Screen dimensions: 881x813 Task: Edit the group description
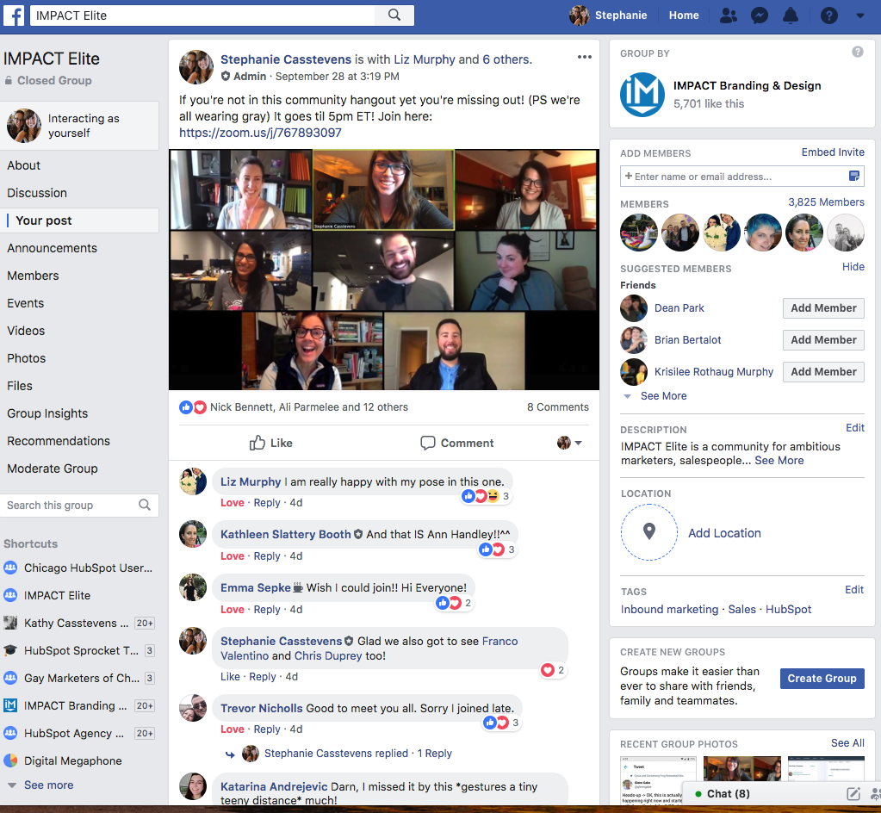(855, 428)
